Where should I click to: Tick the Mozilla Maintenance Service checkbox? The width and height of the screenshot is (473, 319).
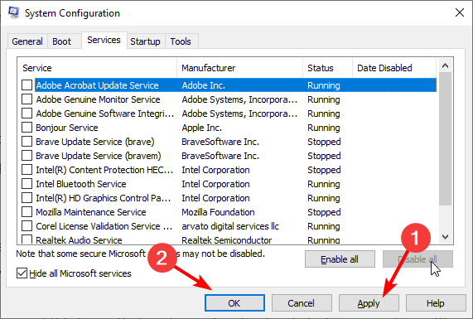[x=27, y=212]
